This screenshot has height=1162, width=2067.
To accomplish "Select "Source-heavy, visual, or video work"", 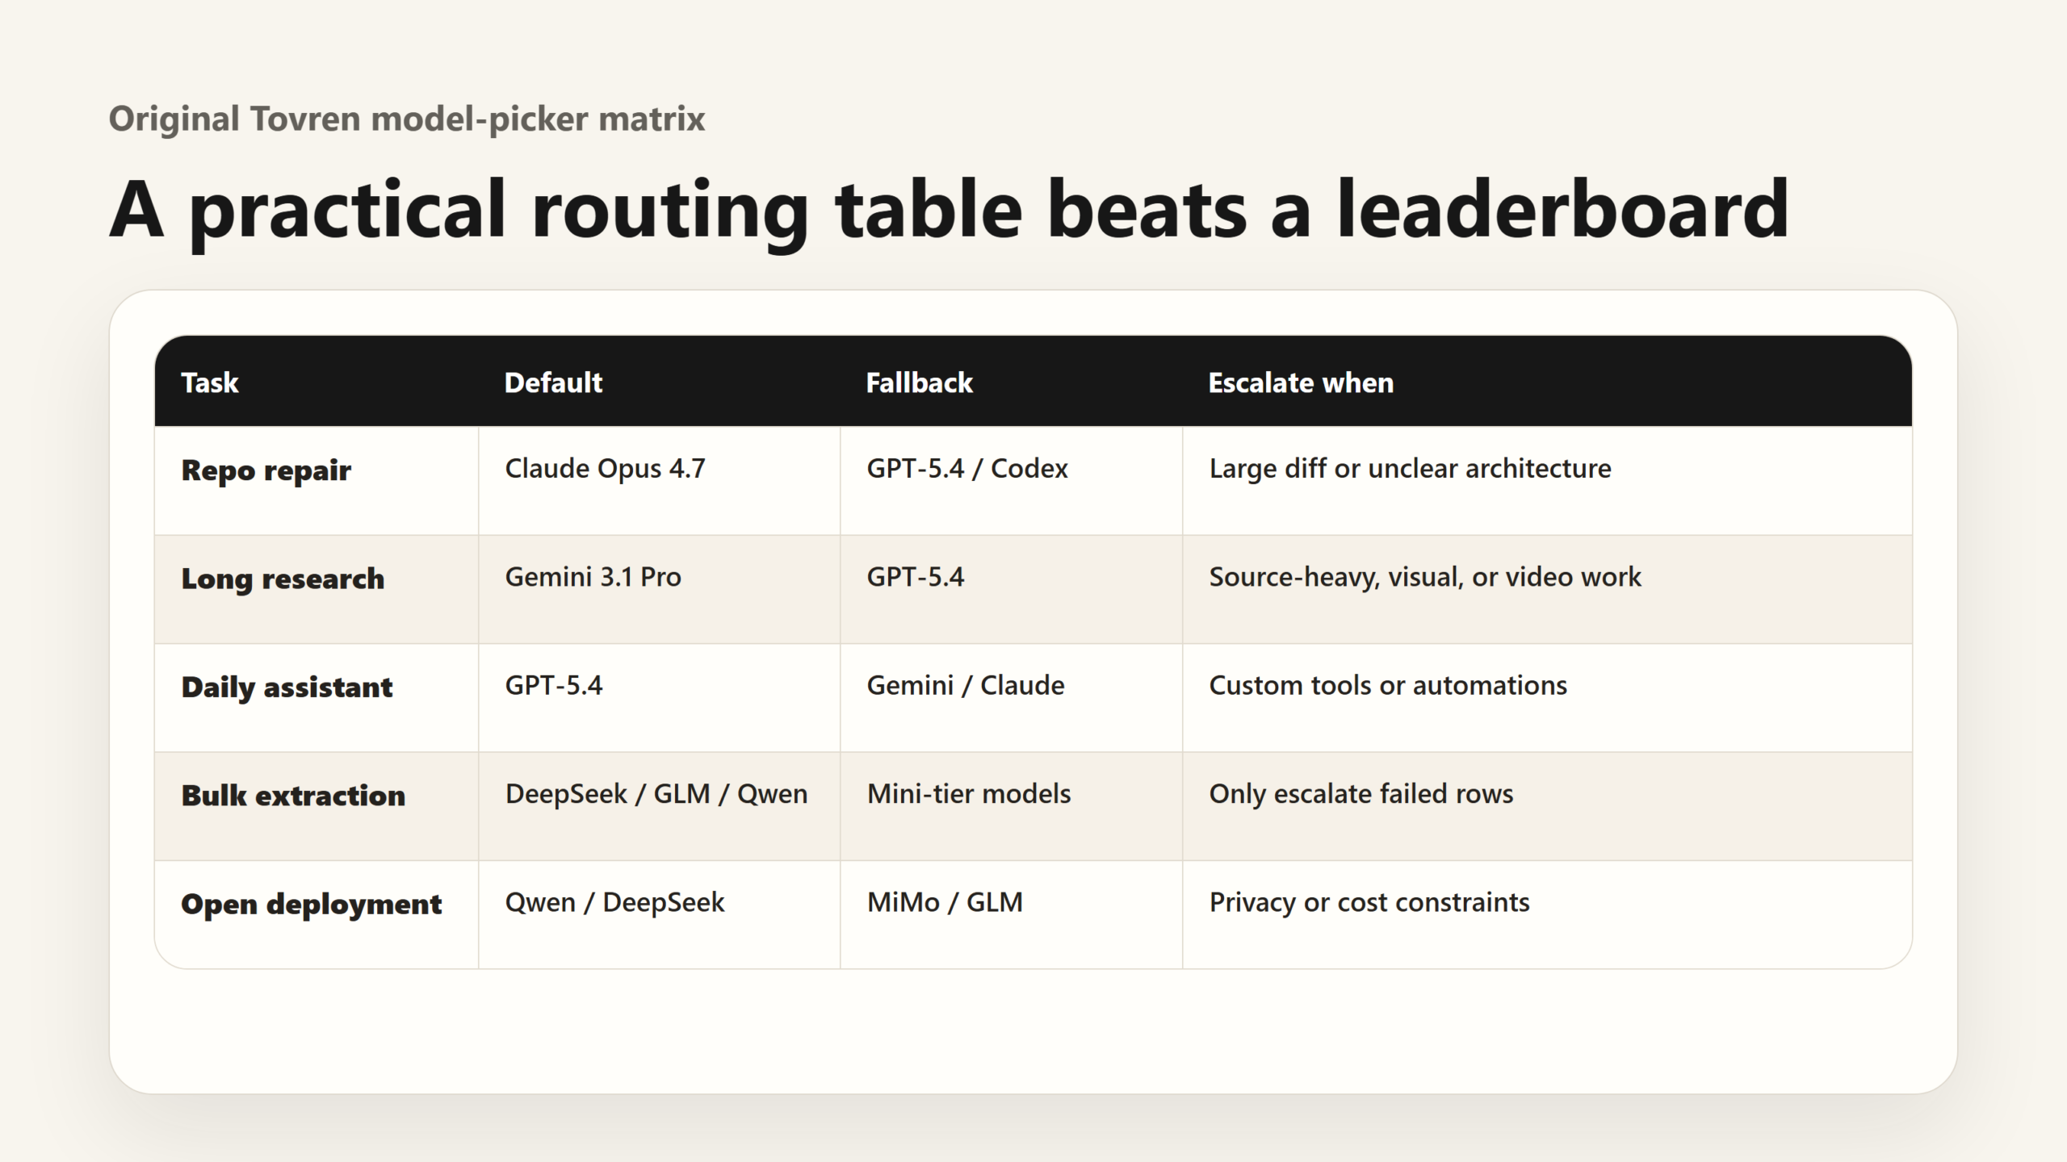I will point(1425,578).
